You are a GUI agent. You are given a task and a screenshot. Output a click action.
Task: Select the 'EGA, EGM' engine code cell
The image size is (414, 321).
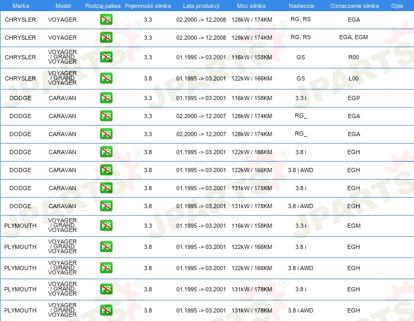(x=354, y=37)
